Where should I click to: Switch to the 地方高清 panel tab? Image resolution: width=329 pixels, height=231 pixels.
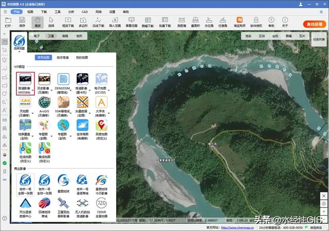[x=63, y=58]
